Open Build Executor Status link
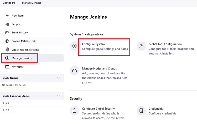 [16, 96]
